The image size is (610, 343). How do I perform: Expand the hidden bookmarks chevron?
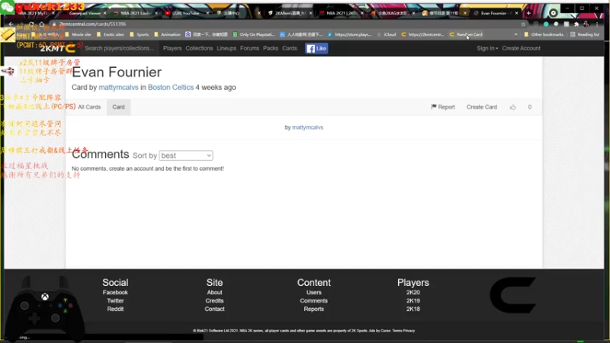(x=516, y=34)
